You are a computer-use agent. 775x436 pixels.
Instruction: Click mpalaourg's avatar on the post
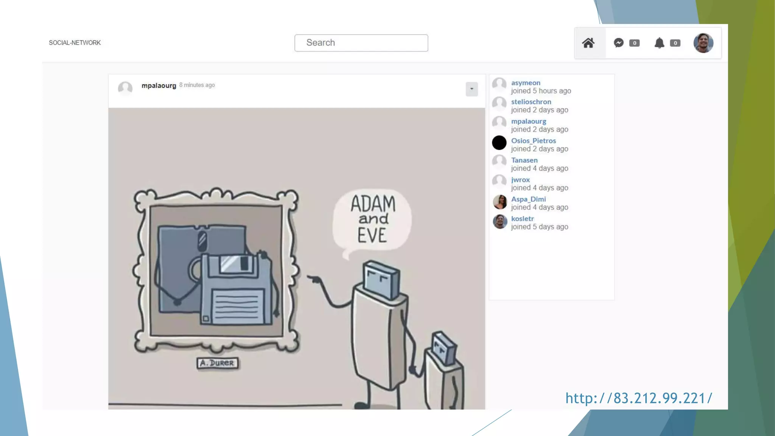point(125,88)
